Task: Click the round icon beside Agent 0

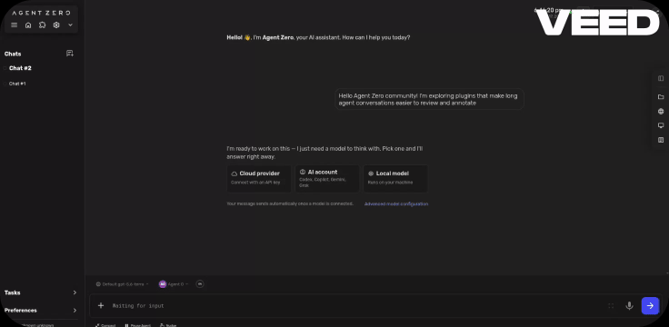Action: point(200,284)
